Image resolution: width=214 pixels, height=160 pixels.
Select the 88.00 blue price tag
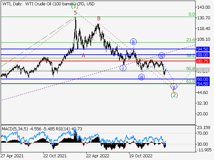coord(203,55)
